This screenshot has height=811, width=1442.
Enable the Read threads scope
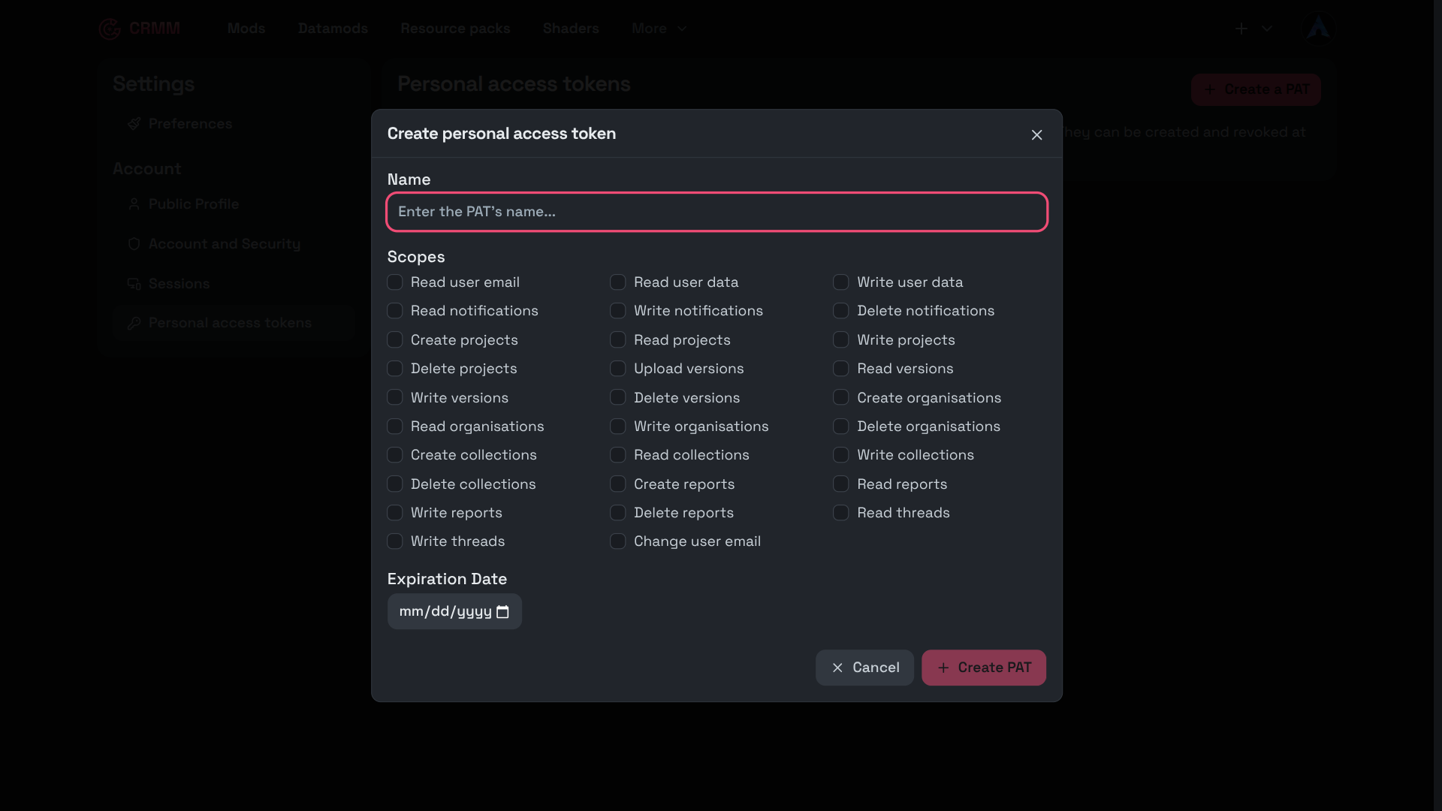coord(841,513)
